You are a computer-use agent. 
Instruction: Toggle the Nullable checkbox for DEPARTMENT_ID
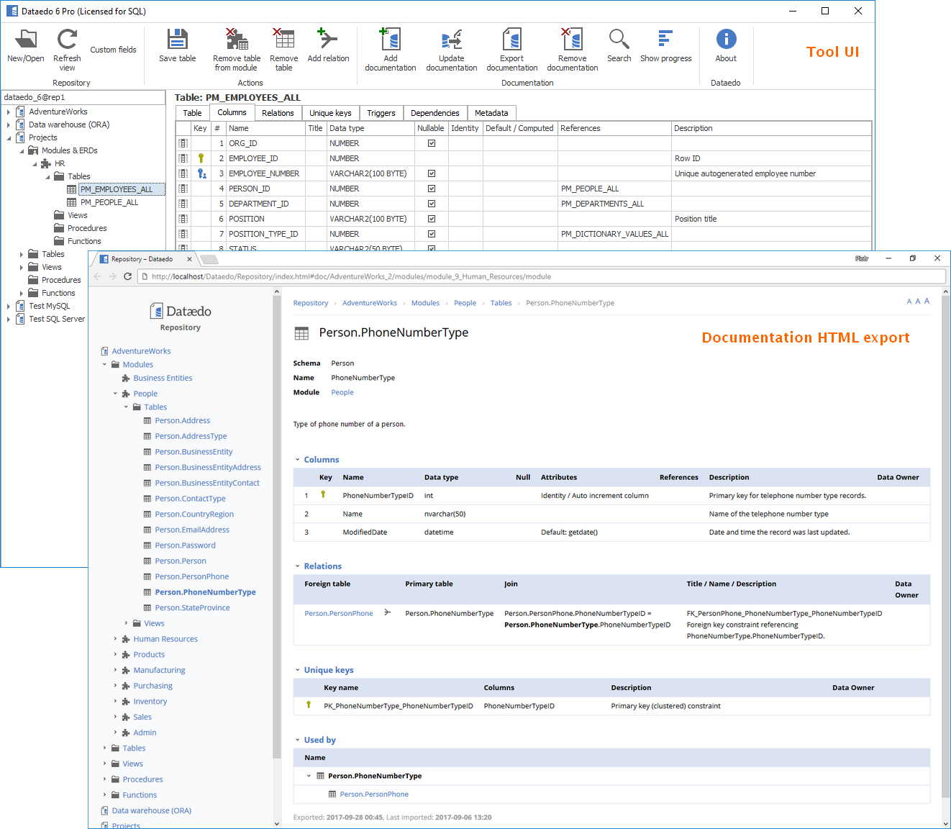[432, 204]
